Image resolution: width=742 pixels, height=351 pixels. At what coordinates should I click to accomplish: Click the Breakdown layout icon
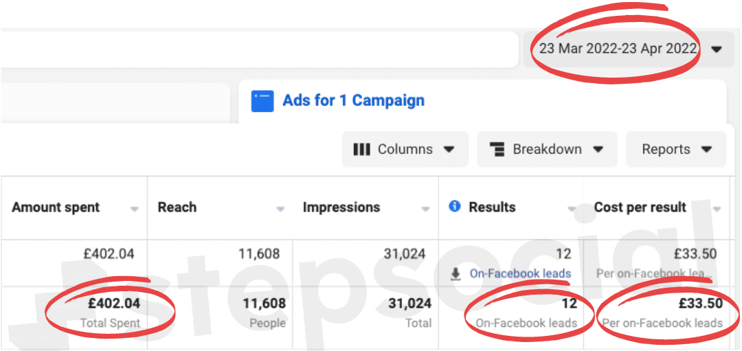[x=497, y=149]
